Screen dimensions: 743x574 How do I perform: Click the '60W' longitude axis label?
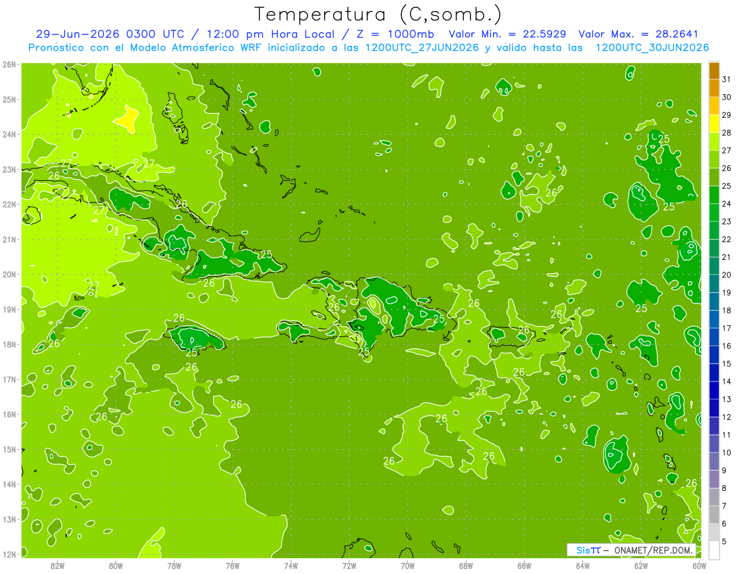699,565
